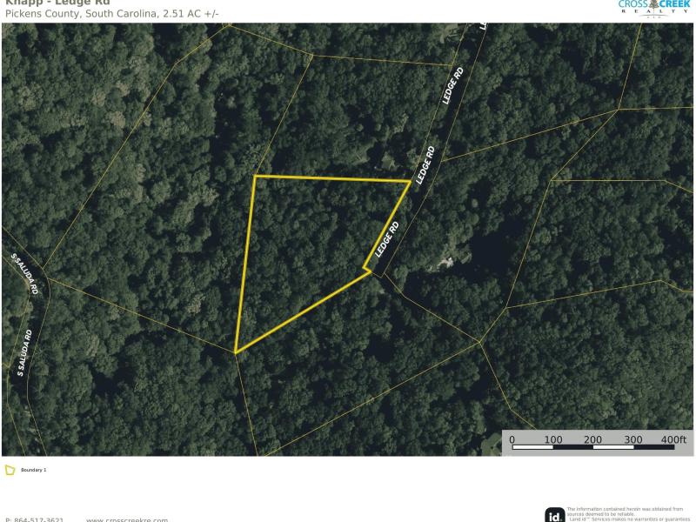Click the parcel's northwest corner vertex
This screenshot has height=522, width=696.
pyautogui.click(x=255, y=177)
